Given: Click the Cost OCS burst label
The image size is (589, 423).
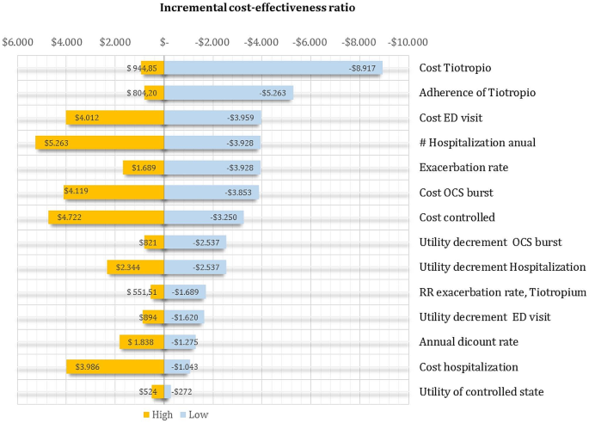Looking at the screenshot, I should point(456,193).
